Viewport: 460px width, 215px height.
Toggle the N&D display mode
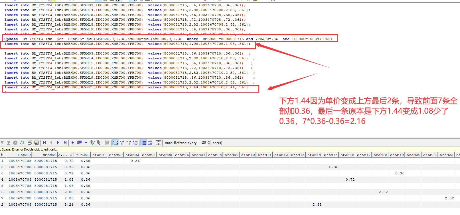135,143
